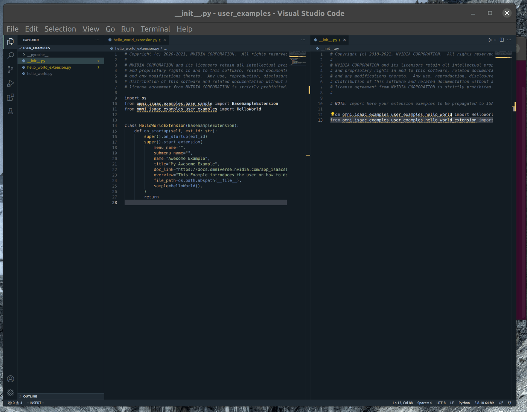Click the ellipsis breadcrumb in left editor
This screenshot has width=527, height=412.
click(x=166, y=48)
